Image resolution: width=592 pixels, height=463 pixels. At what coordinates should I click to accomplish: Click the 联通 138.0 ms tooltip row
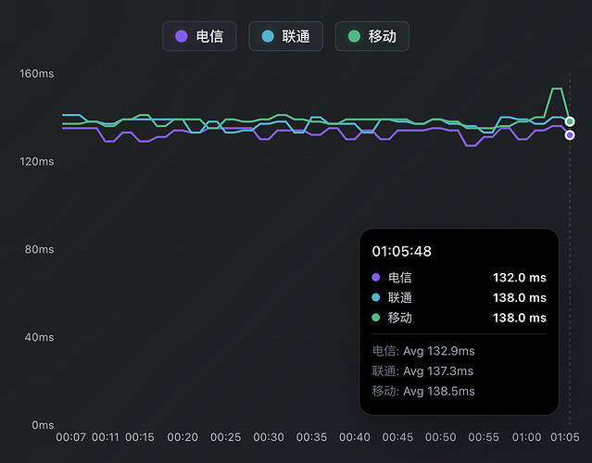pos(460,297)
